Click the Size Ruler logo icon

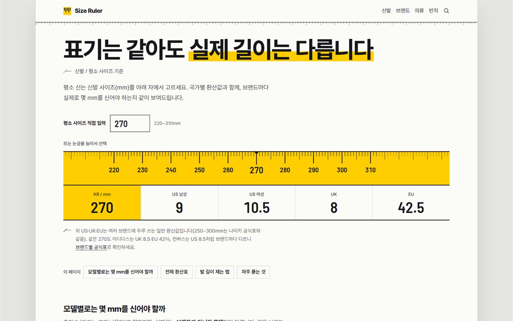coord(67,11)
